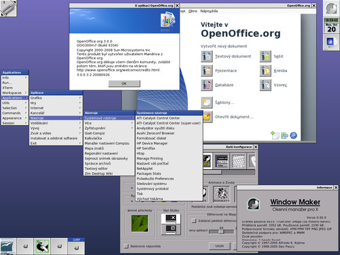Click the Otevřít dokument folder icon
This screenshot has width=340, height=255.
pos(207,117)
